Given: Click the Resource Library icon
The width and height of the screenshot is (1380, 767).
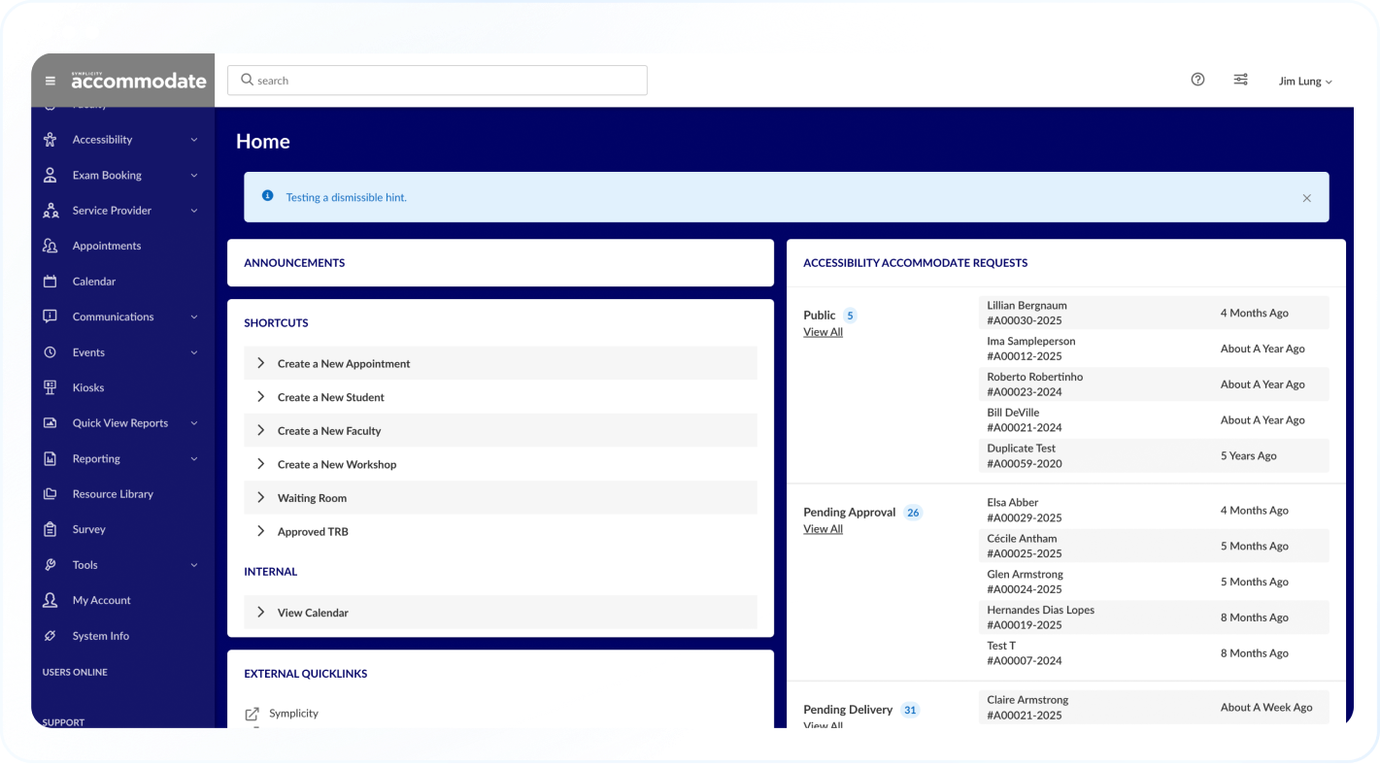Looking at the screenshot, I should coord(50,494).
